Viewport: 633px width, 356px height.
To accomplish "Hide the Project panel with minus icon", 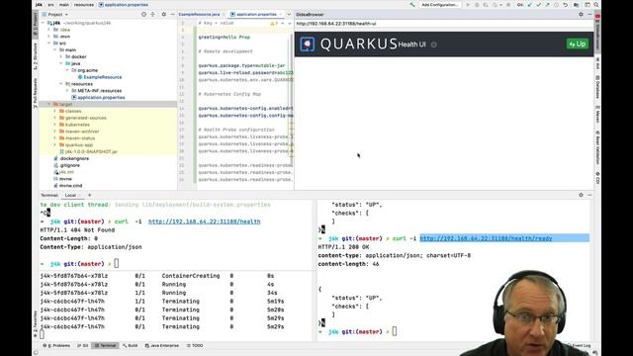I will 172,14.
